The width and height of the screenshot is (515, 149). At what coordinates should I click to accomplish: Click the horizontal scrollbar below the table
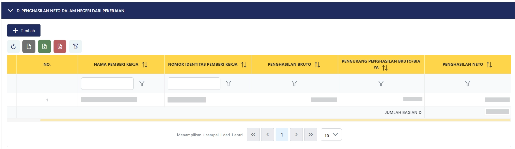[x=275, y=120]
